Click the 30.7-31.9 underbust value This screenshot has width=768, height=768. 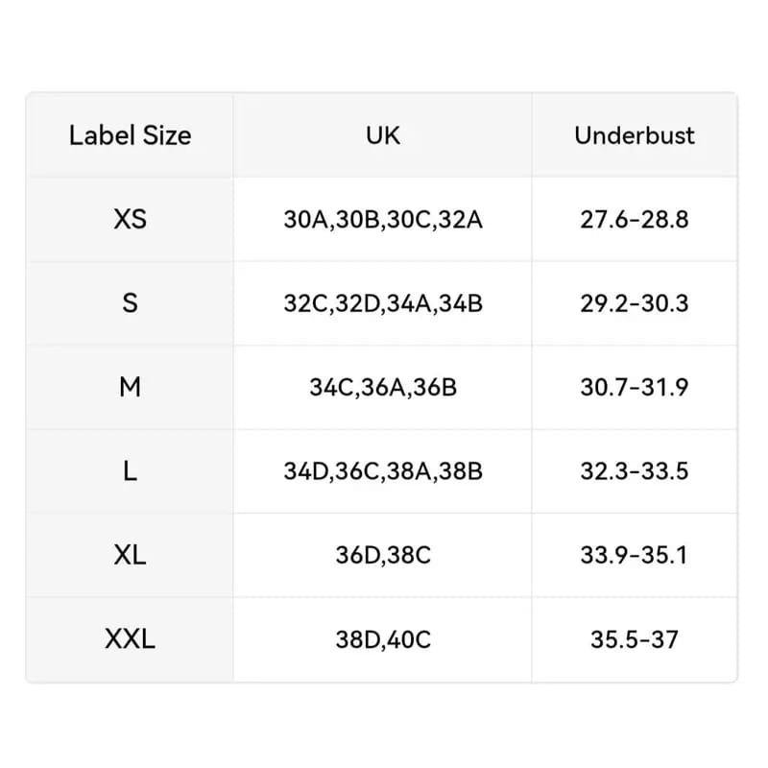pos(634,388)
